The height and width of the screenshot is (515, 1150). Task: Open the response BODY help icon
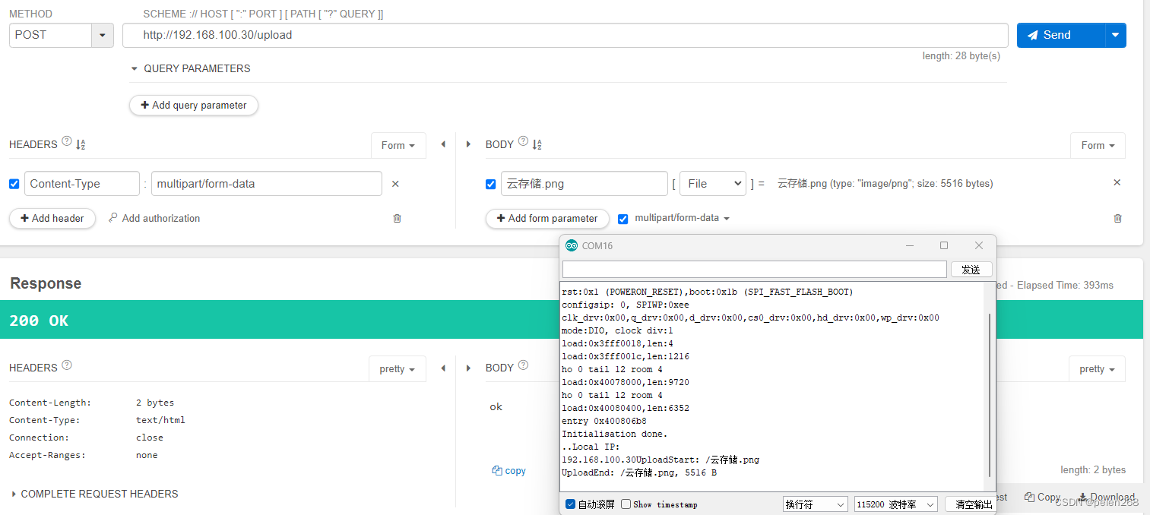523,365
